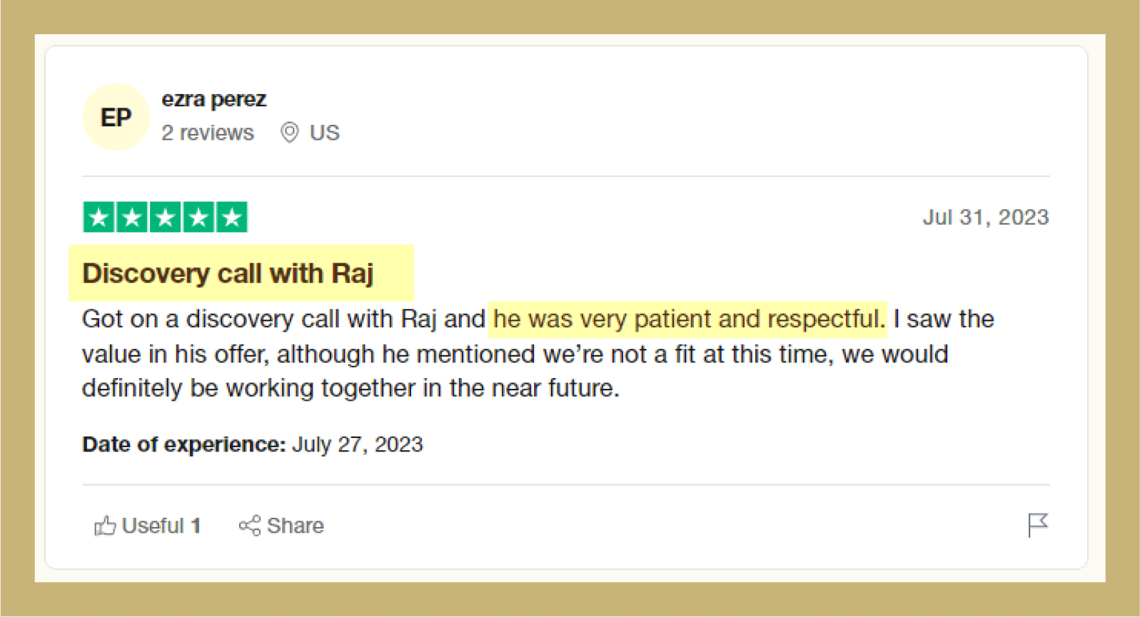Click the share network icon
Screen dimensions: 1140x617
coord(249,526)
